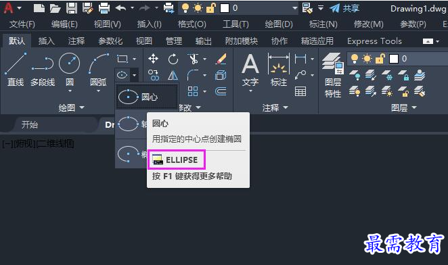Select the Copy tool icon
448x265 pixels.
tap(154, 76)
